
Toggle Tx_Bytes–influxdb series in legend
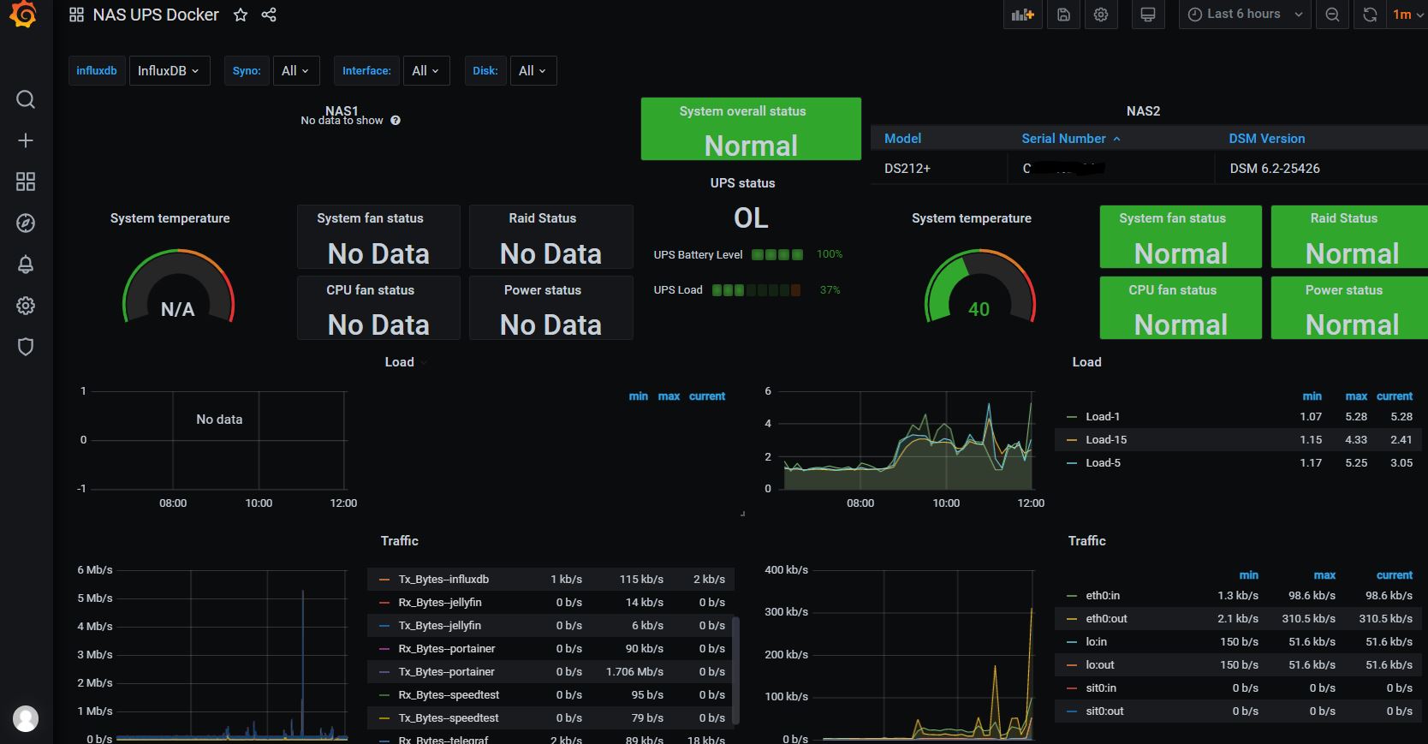pyautogui.click(x=443, y=580)
